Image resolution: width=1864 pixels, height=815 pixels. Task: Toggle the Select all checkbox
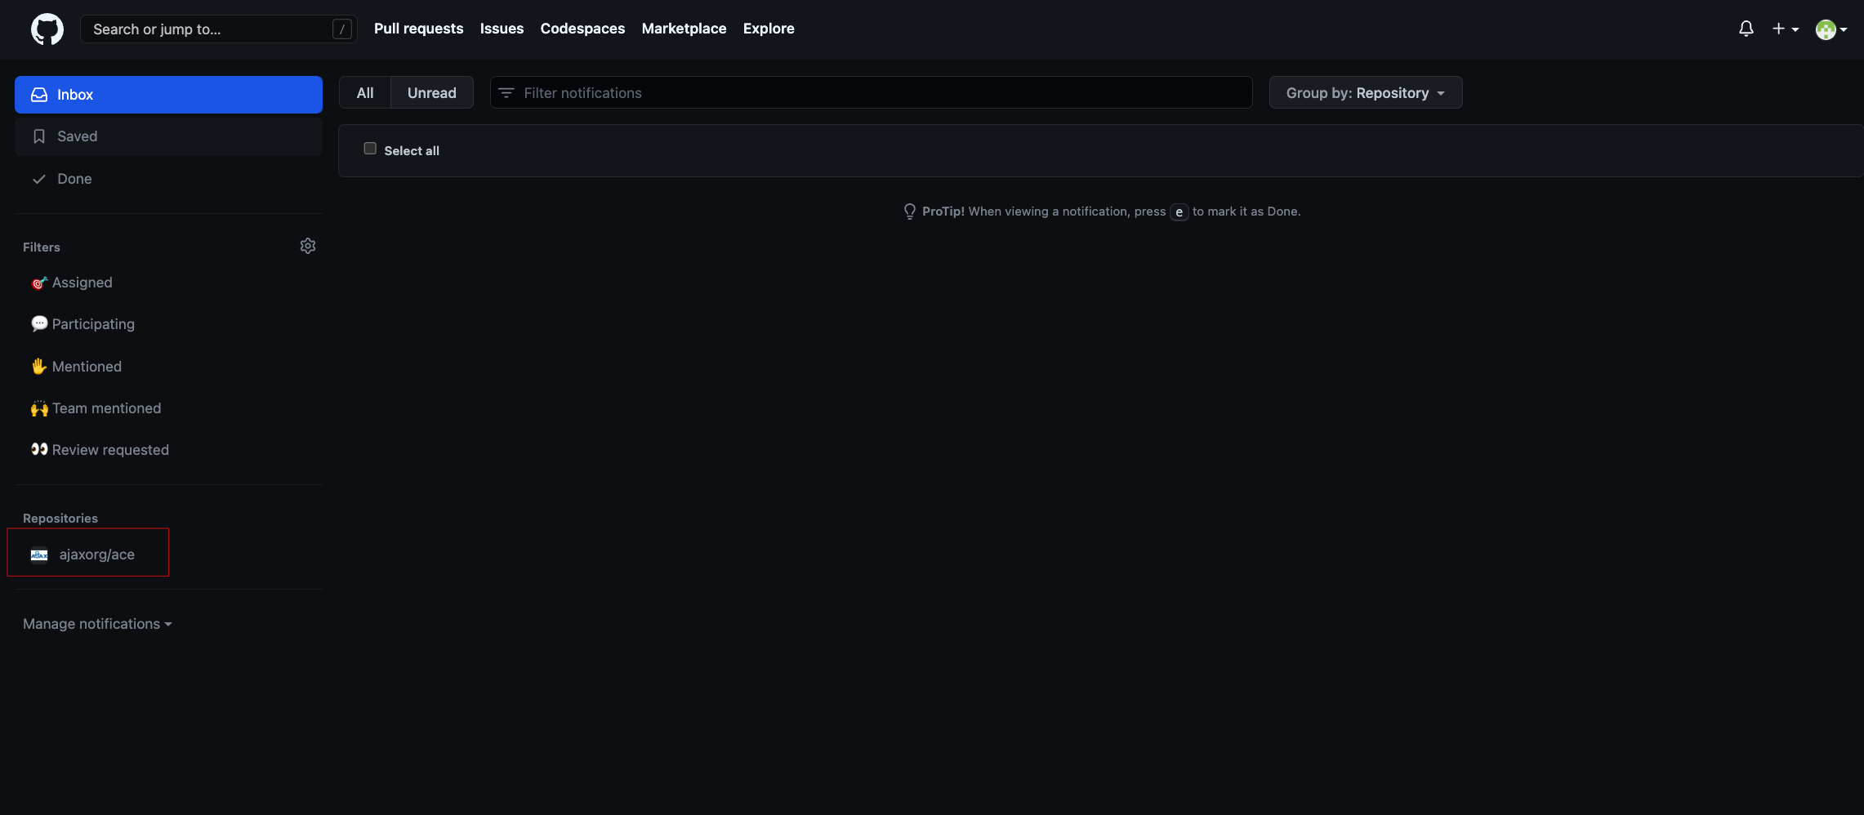pyautogui.click(x=369, y=149)
